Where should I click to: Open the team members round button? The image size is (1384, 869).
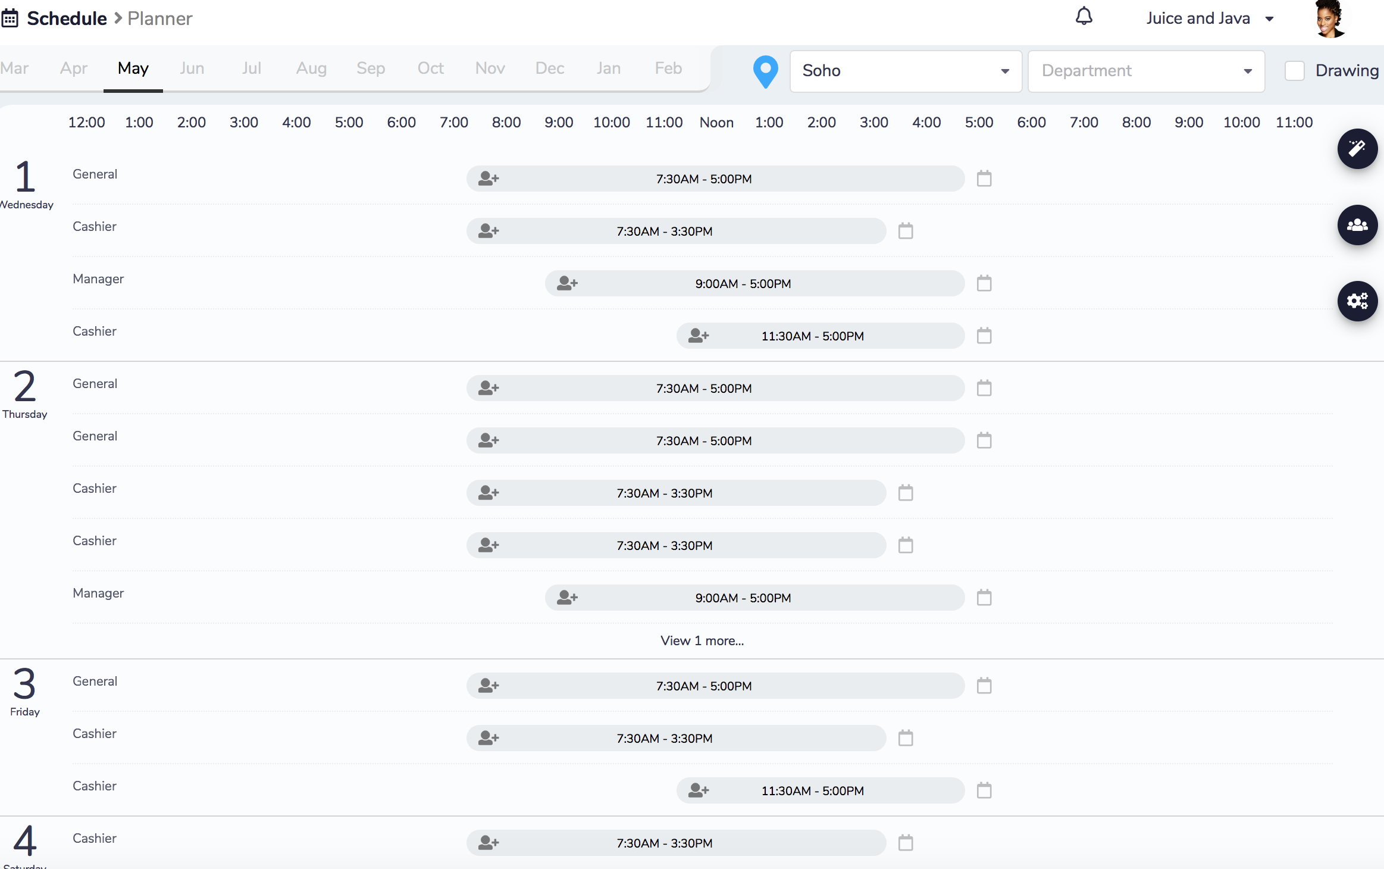point(1357,225)
